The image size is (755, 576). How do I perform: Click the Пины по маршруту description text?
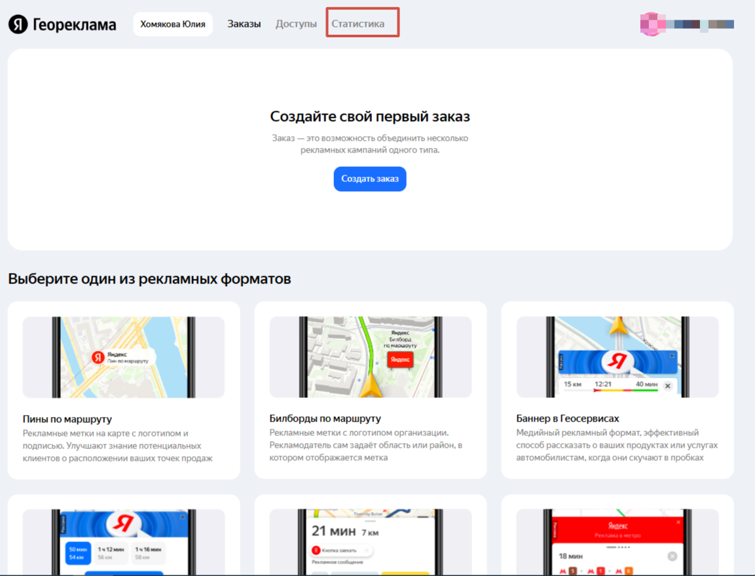(117, 446)
